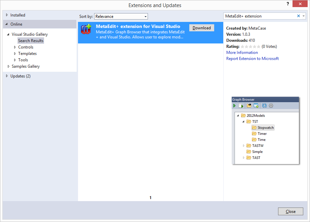This screenshot has height=222, width=310.
Task: Click the green play icon in Graph Browser
Action: pyautogui.click(x=234, y=105)
